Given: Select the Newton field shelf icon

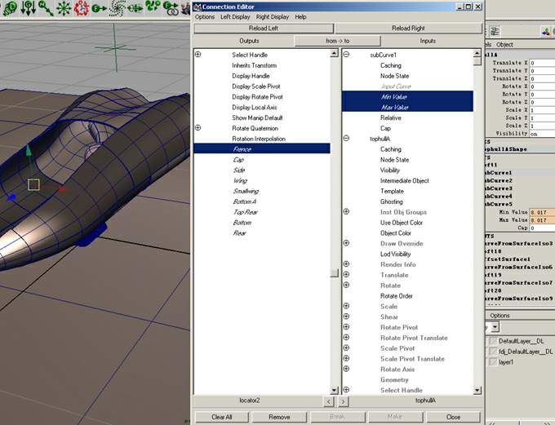Looking at the screenshot, I should coord(46,8).
